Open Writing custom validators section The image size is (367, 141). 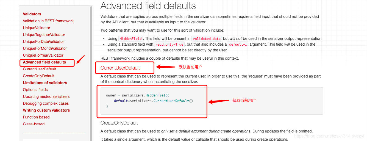tap(46, 110)
